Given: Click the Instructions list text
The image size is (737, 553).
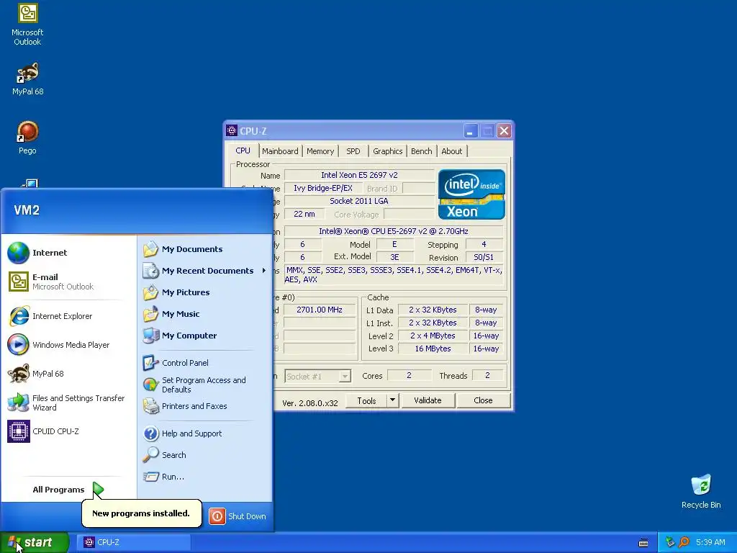Looking at the screenshot, I should click(x=394, y=274).
